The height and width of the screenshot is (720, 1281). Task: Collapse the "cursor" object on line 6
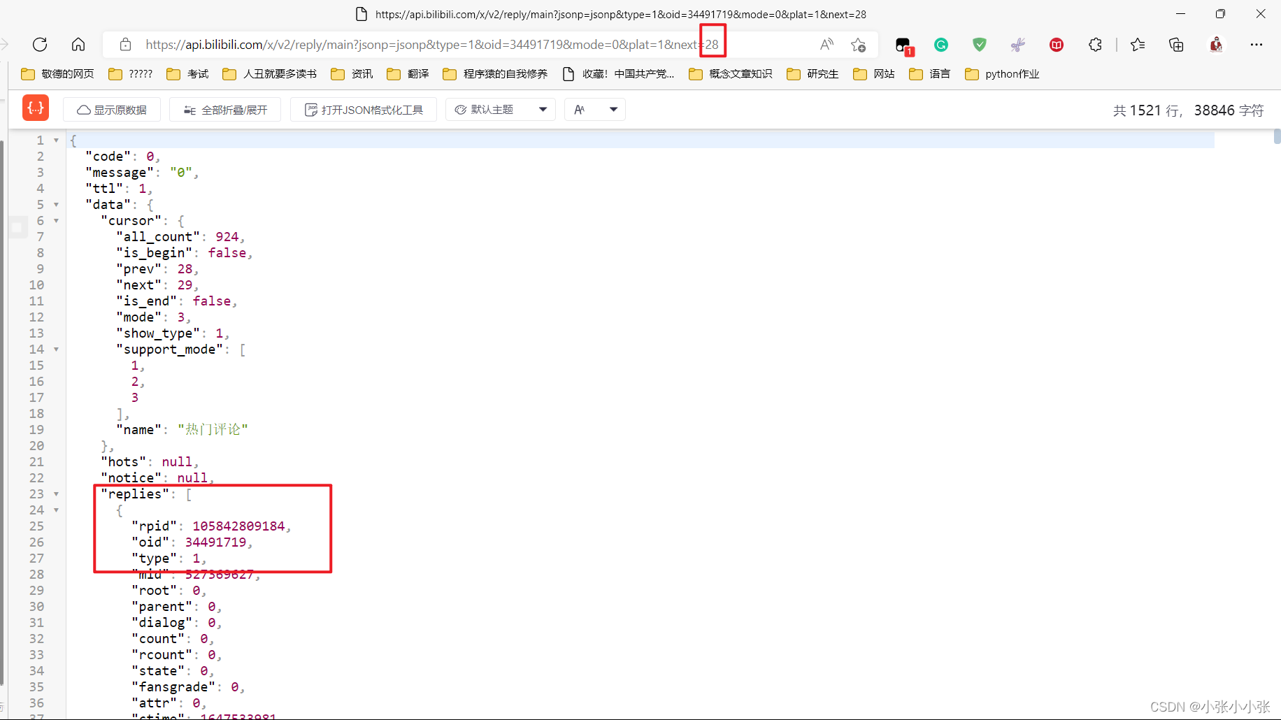point(56,221)
